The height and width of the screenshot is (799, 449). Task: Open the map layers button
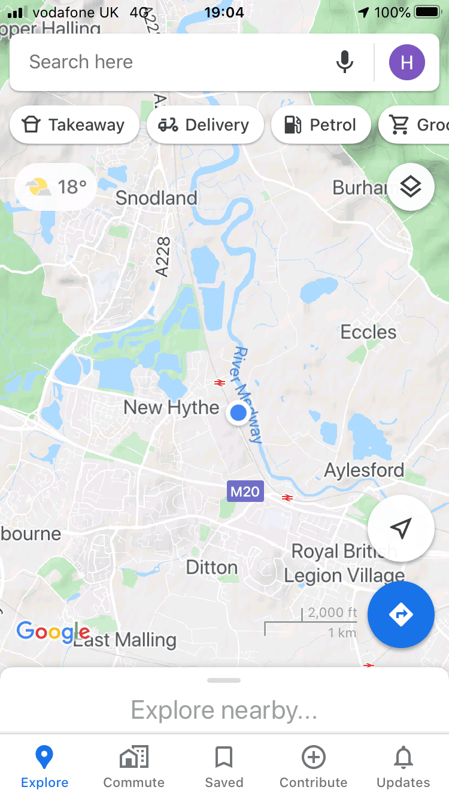click(411, 187)
